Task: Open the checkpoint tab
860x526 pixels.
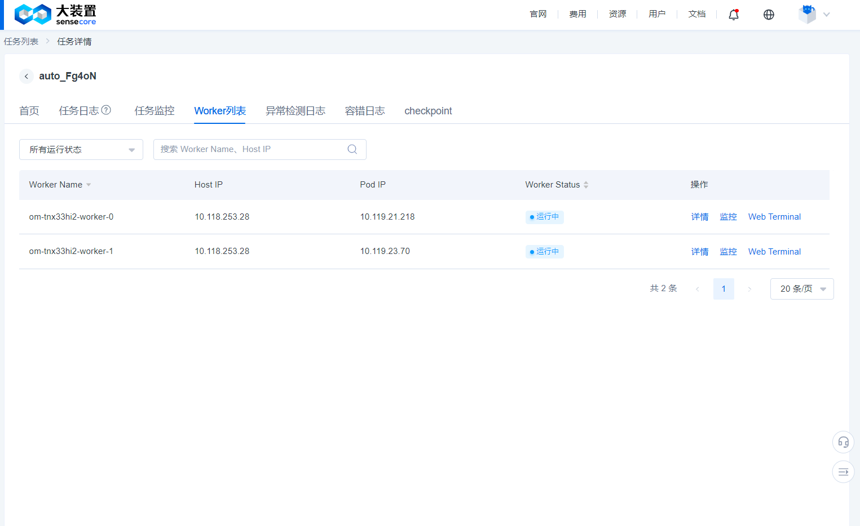Action: [x=428, y=111]
